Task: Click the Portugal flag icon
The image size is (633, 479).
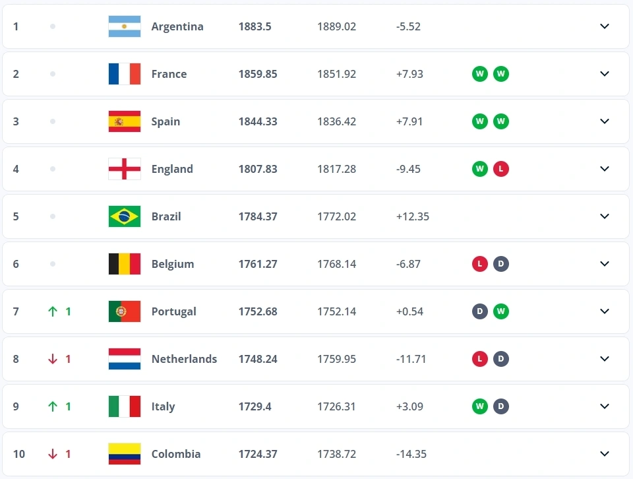Action: point(125,311)
